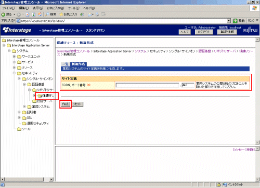Click the SSL folder icon in tree
Viewport: 260px width, 188px height.
[24, 118]
